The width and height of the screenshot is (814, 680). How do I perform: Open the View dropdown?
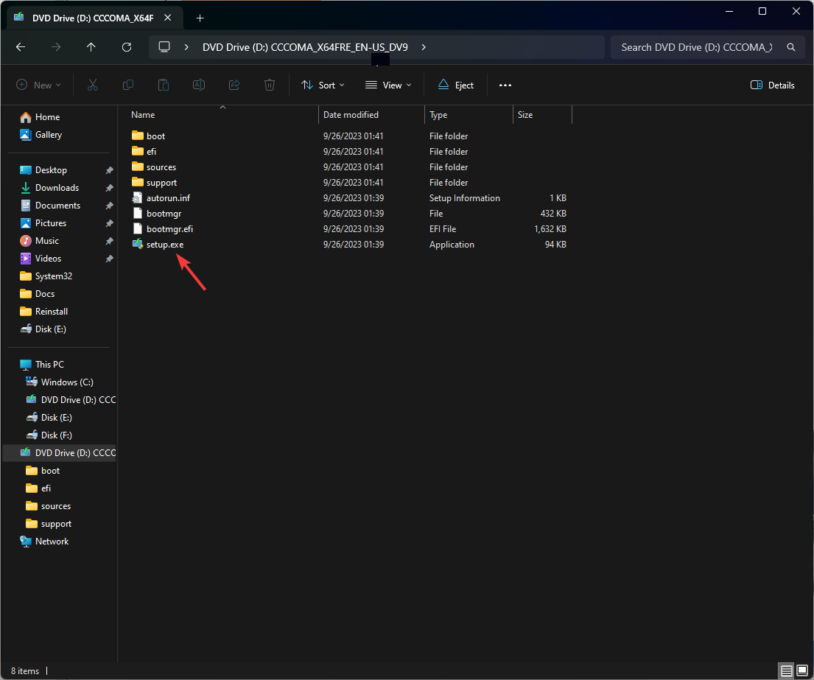point(387,85)
